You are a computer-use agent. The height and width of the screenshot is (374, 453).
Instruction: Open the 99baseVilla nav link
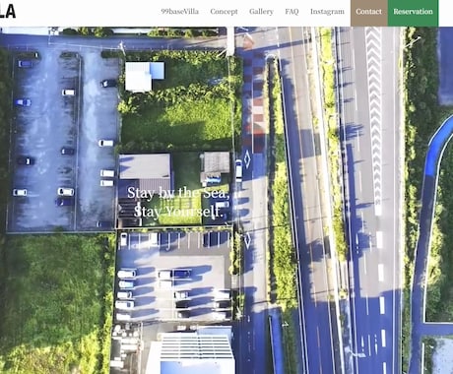pyautogui.click(x=179, y=12)
